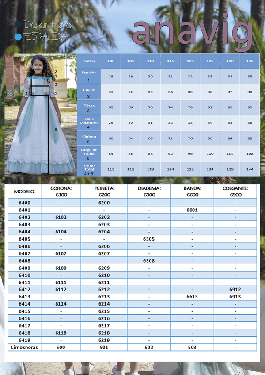
Task: Select the Delantero legend label
Action: (x=46, y=25)
